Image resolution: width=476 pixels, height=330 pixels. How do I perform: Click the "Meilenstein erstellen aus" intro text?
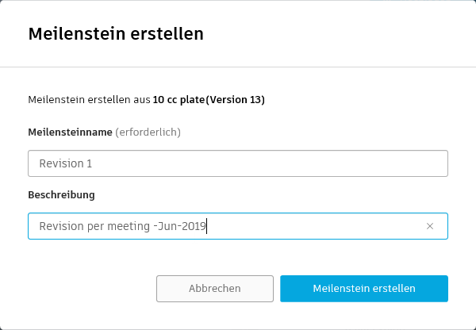tap(89, 100)
